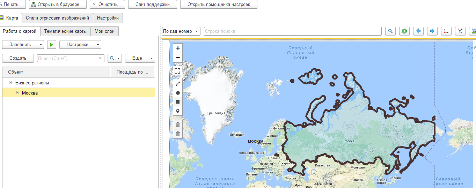
Task: Zoom out of the map
Action: pyautogui.click(x=178, y=58)
